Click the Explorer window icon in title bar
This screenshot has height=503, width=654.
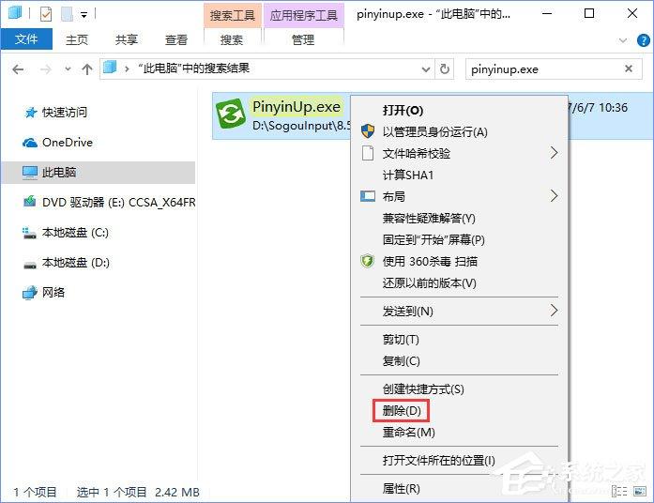[15, 13]
